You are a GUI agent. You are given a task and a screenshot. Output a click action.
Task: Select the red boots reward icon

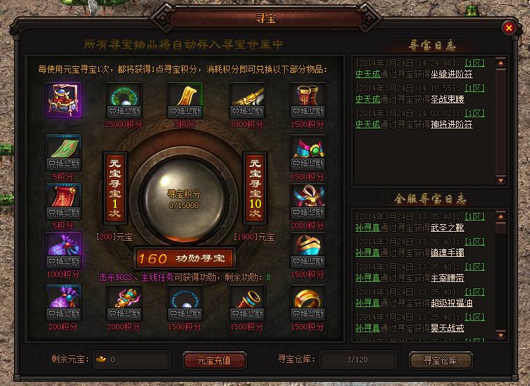(307, 101)
